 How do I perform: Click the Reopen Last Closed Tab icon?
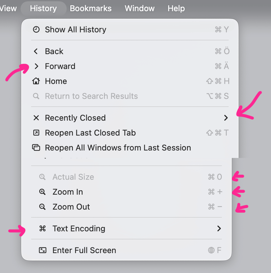pos(36,133)
